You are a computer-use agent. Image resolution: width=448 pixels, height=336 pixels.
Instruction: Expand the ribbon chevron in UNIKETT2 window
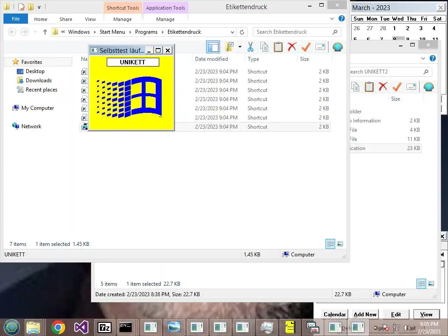click(423, 58)
